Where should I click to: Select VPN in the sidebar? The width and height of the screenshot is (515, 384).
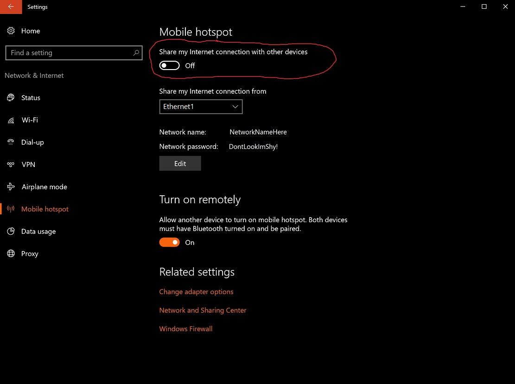tap(28, 164)
